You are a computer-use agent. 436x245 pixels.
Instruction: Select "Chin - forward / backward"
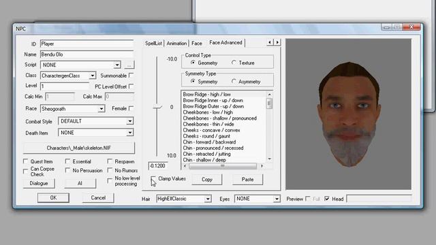click(x=209, y=142)
